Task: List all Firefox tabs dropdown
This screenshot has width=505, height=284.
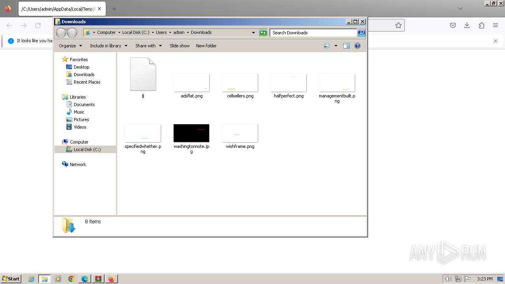Action: tap(460, 9)
